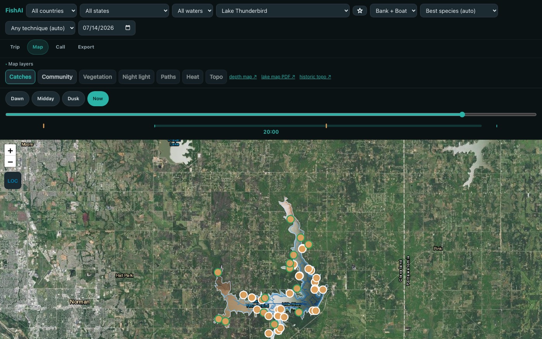Screen dimensions: 542x339
Task: Collapse the Map layers section
Action: point(19,64)
